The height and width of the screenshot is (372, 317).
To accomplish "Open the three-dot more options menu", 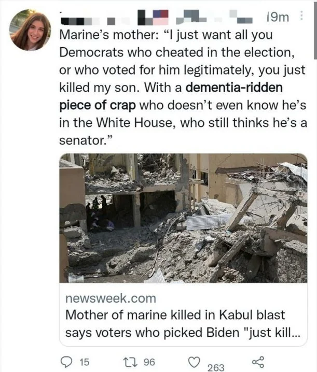I will tap(302, 17).
